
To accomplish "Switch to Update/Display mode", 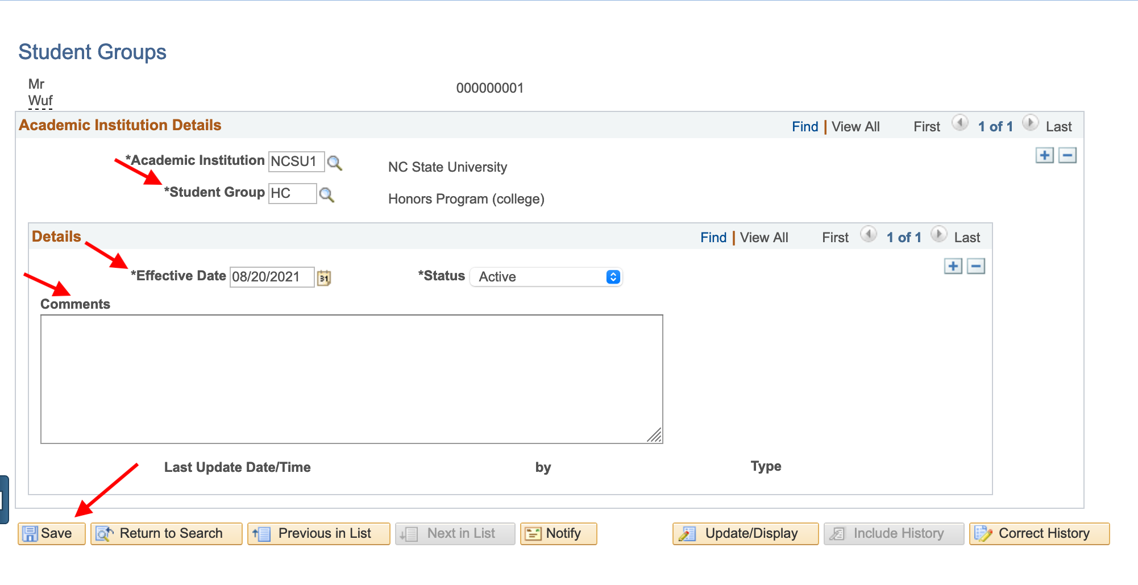I will [x=745, y=534].
